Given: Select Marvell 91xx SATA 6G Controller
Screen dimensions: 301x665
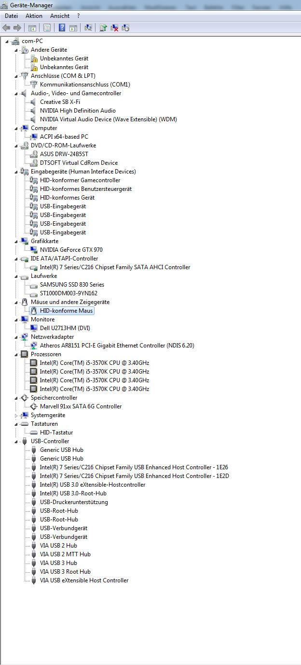Looking at the screenshot, I should point(81,406).
